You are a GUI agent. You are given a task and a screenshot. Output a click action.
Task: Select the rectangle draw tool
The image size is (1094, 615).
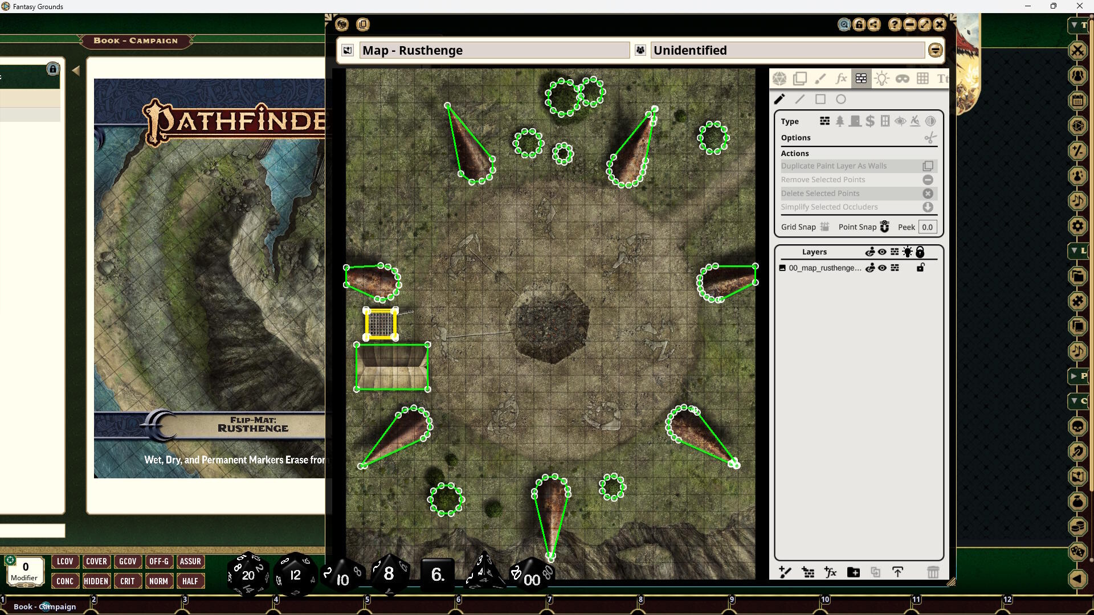820,99
